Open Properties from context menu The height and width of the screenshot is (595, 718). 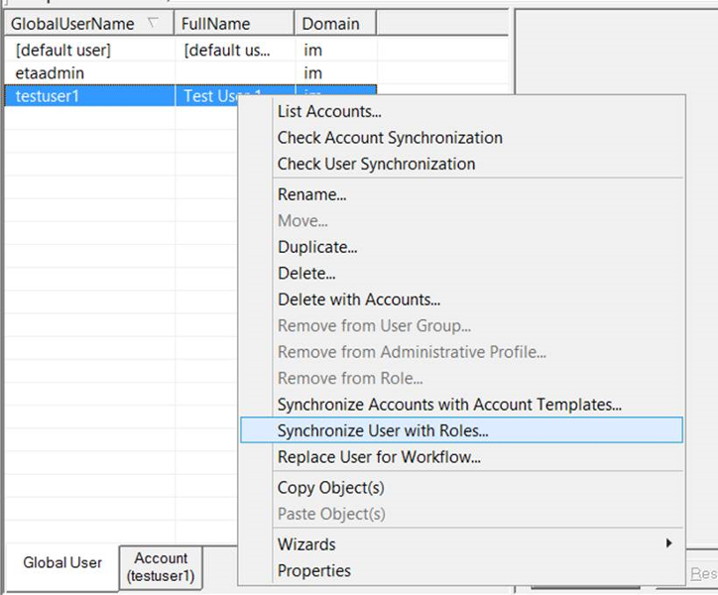[313, 570]
